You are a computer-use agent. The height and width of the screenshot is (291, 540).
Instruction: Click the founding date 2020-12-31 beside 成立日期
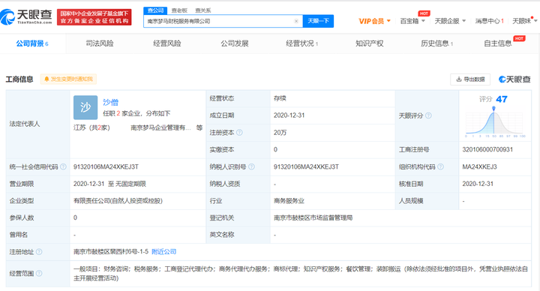289,115
